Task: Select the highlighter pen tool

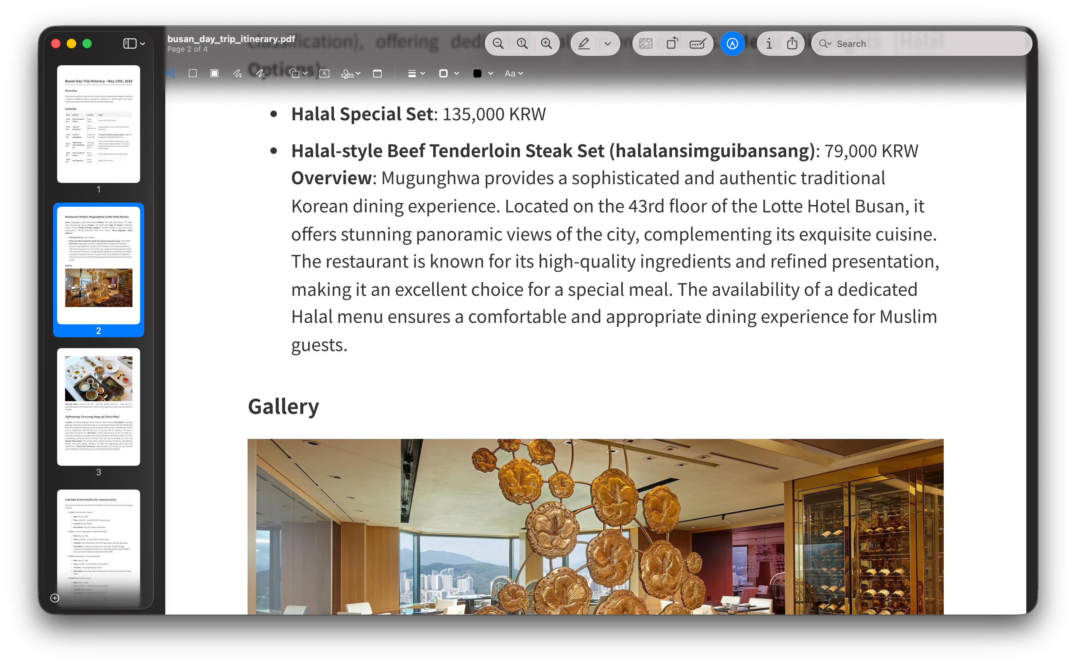Action: point(584,44)
